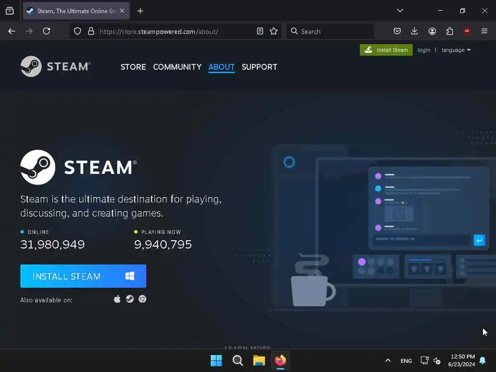Open notifications bell icon
Viewport: 496px width, 372px height.
(x=483, y=360)
